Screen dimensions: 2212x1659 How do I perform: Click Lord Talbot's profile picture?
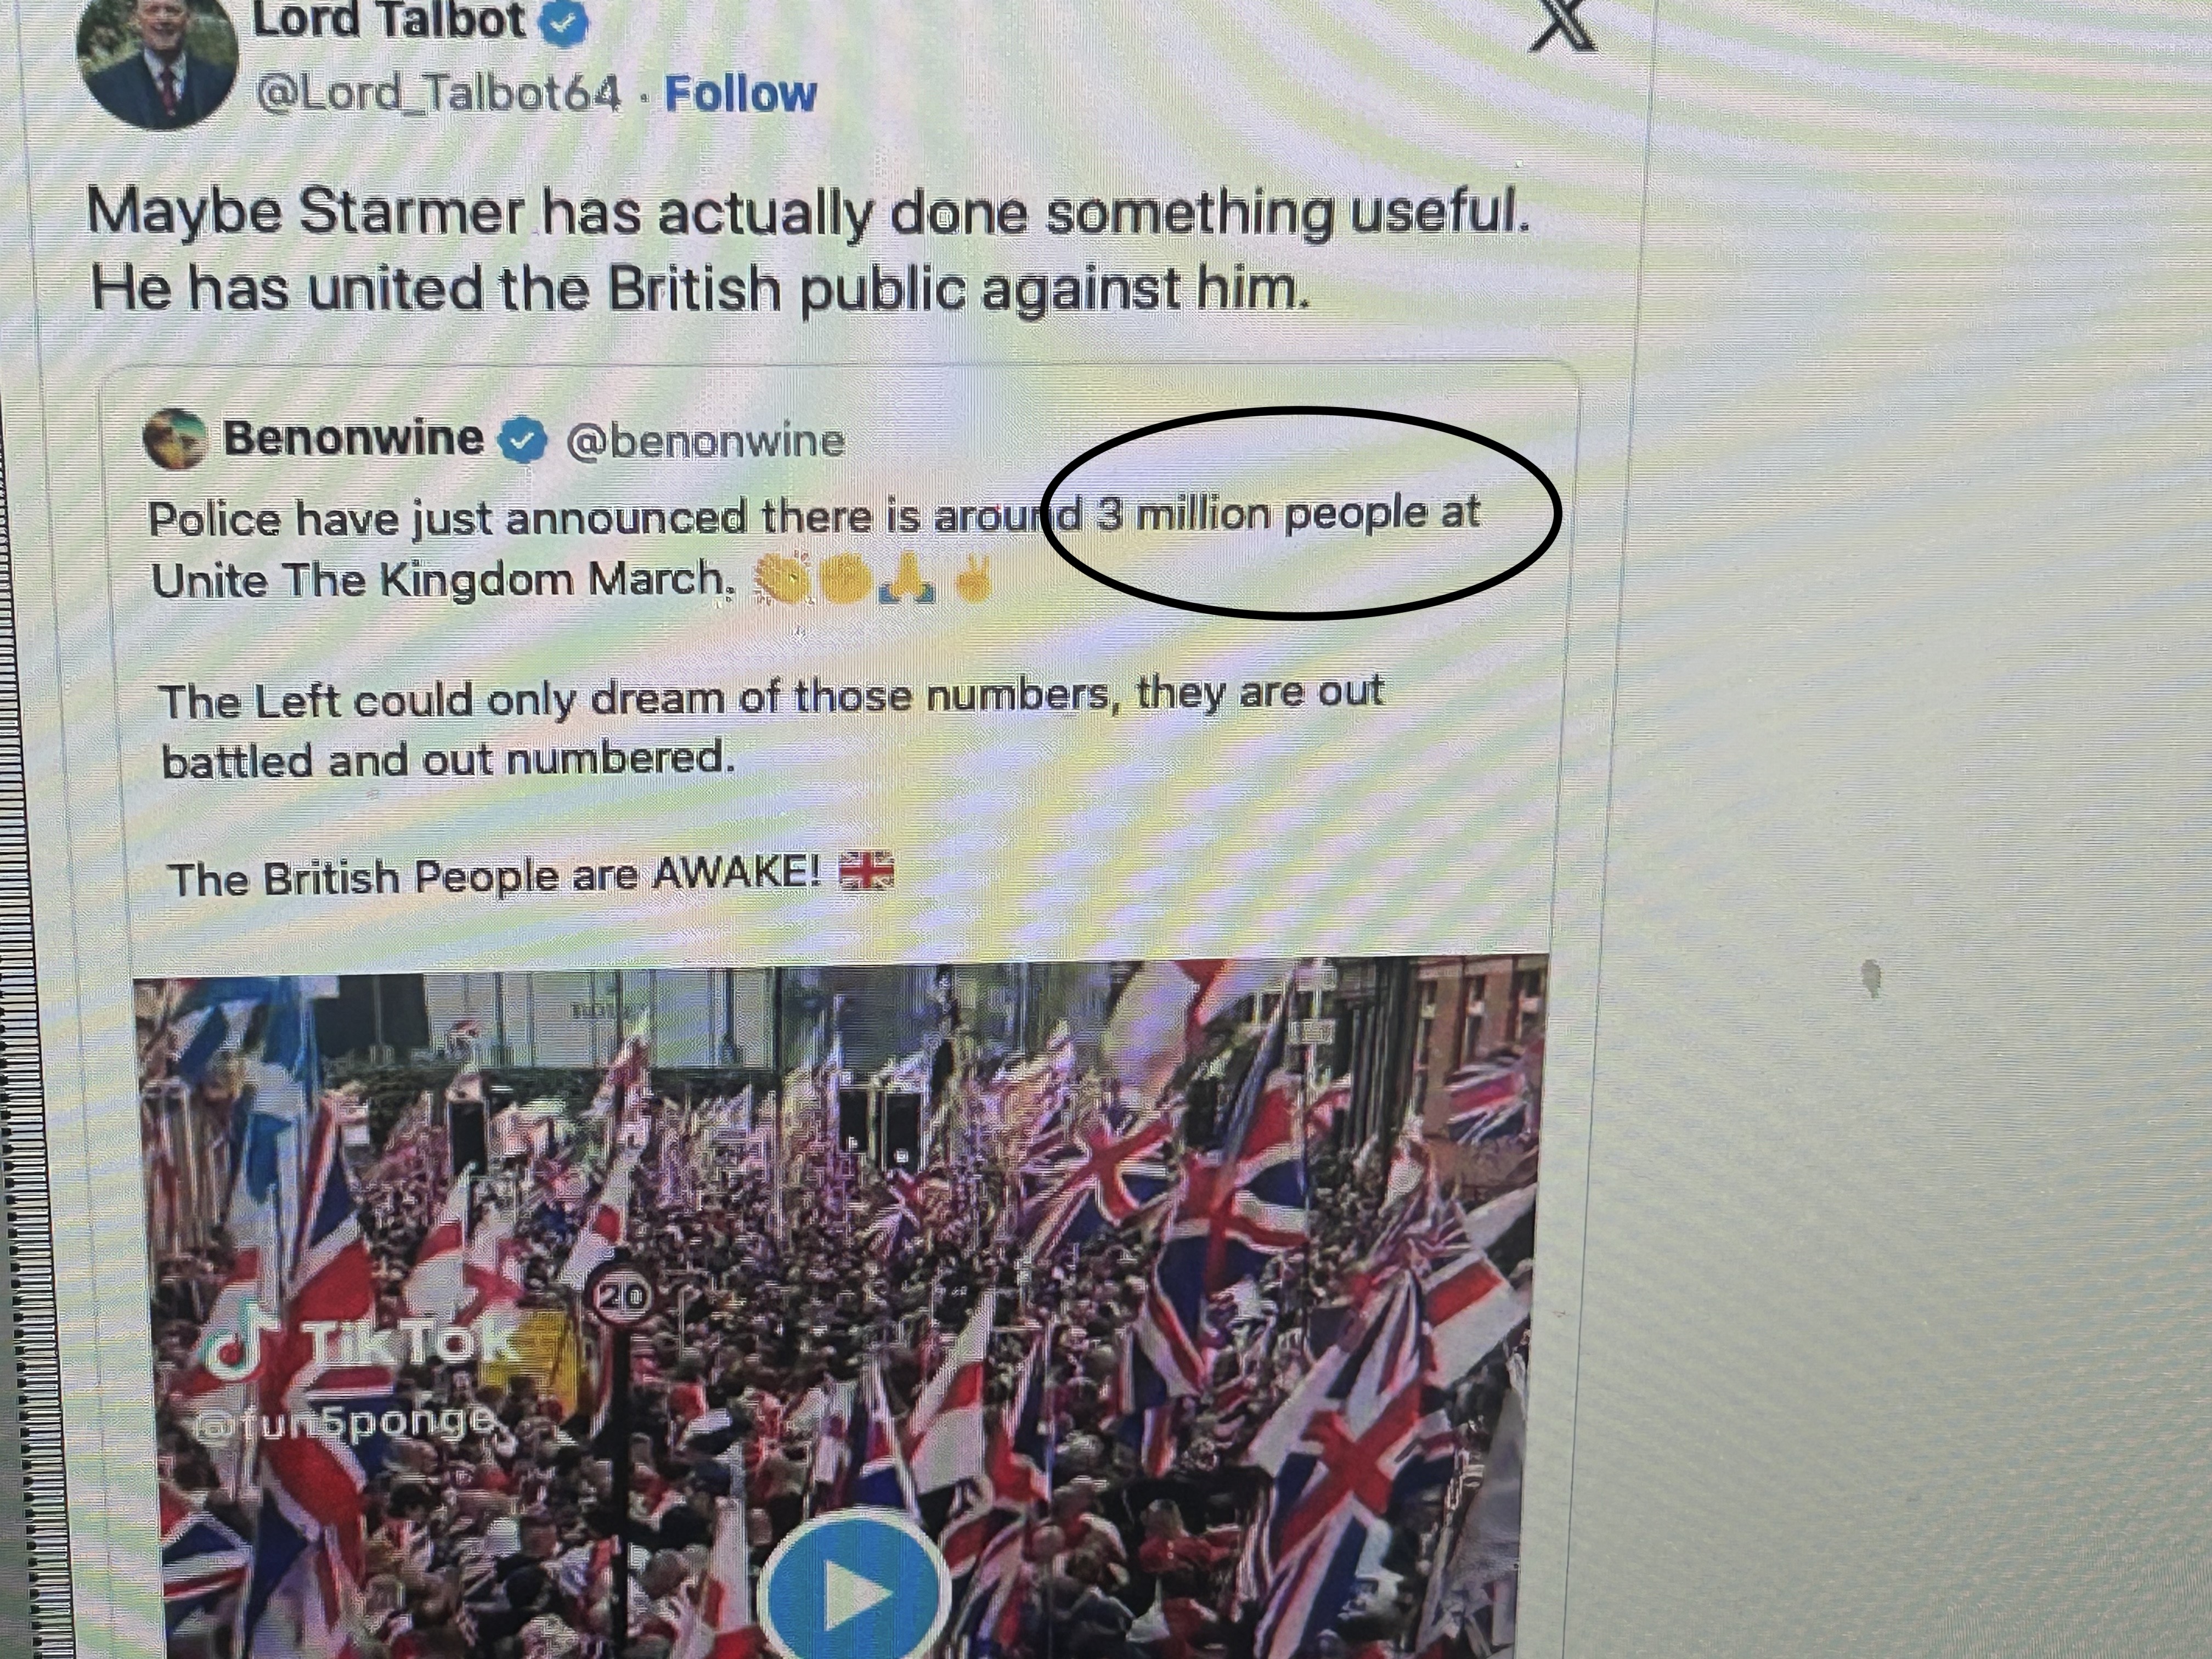click(157, 63)
